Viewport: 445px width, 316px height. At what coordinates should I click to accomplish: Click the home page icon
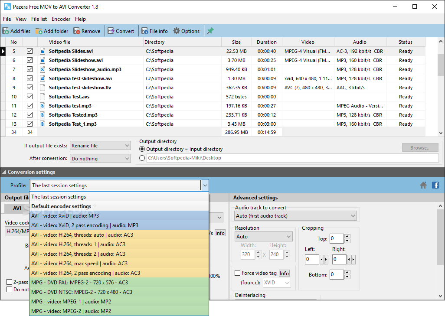(423, 185)
